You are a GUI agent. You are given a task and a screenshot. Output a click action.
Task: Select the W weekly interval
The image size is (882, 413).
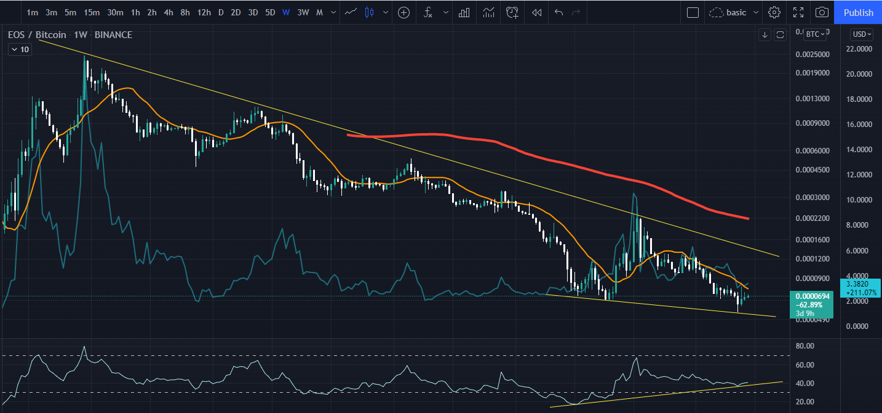tap(286, 12)
